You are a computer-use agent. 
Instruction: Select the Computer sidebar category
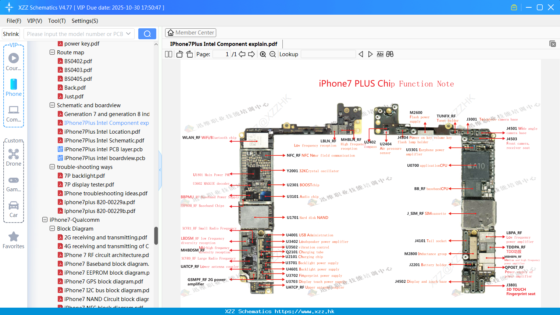tap(14, 114)
